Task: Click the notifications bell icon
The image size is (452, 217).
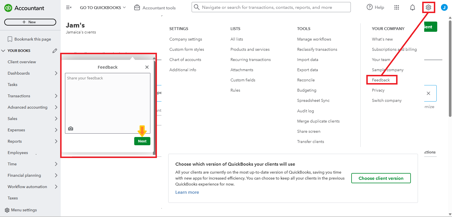Action: pos(412,7)
